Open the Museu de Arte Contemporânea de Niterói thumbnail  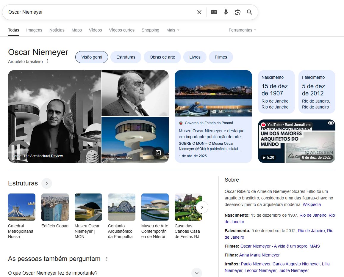click(155, 207)
